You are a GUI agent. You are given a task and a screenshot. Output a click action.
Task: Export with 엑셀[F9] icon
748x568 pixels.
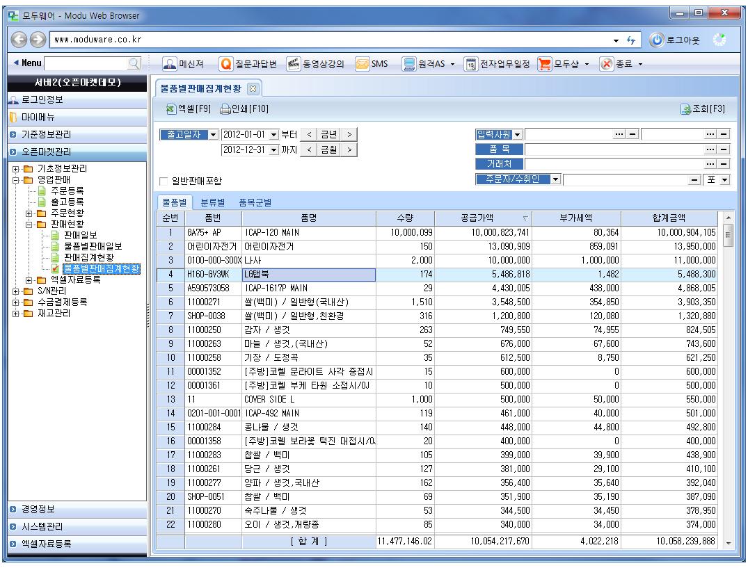172,108
